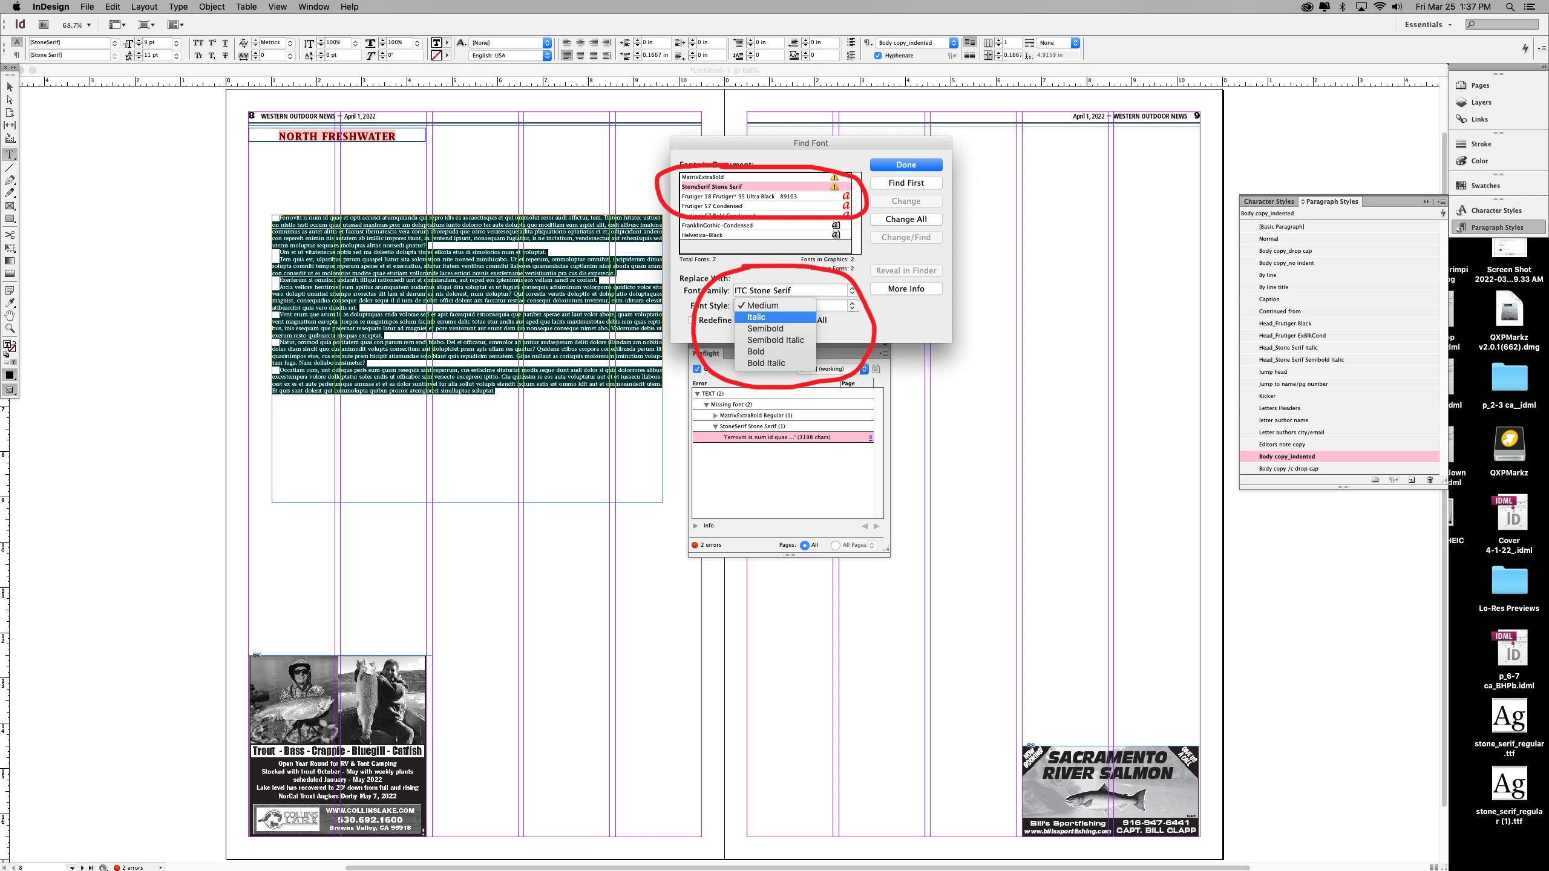1549x871 pixels.
Task: Click the Change All button
Action: tap(906, 219)
